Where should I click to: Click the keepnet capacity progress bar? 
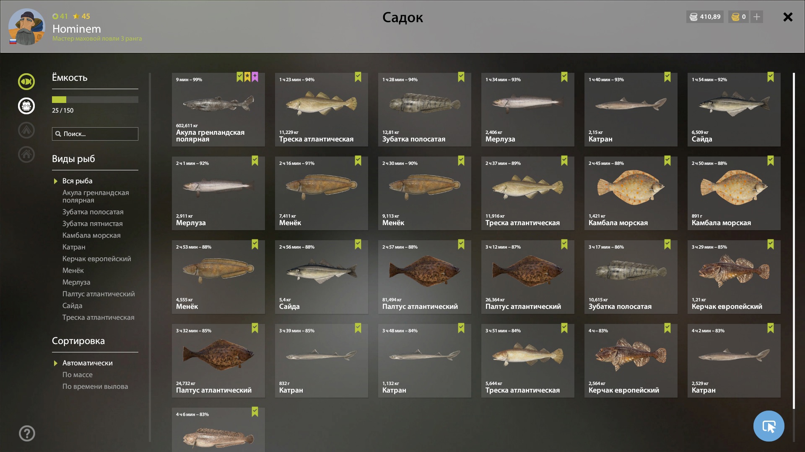pyautogui.click(x=95, y=100)
